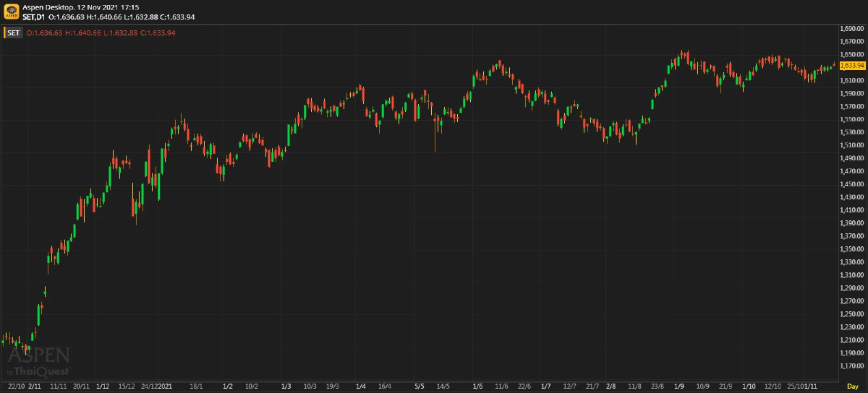
Task: Click the 1,210.00 price axis label
Action: pyautogui.click(x=853, y=340)
